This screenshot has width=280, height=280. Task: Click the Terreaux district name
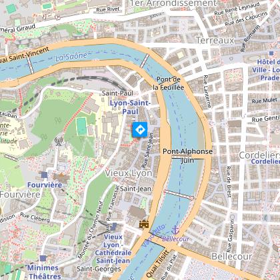pos(215,41)
